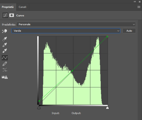The image size is (142, 120).
Task: Select the white point eyedropper
Action: click(x=5, y=51)
